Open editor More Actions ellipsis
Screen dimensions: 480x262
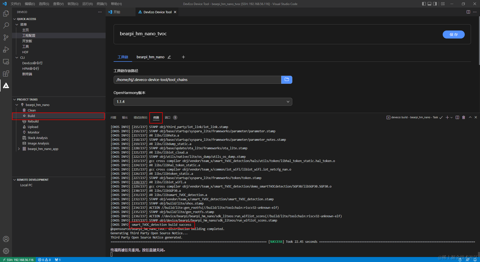[x=475, y=12]
